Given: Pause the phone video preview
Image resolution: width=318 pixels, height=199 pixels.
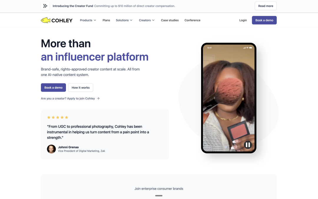Looking at the screenshot, I should [x=248, y=145].
